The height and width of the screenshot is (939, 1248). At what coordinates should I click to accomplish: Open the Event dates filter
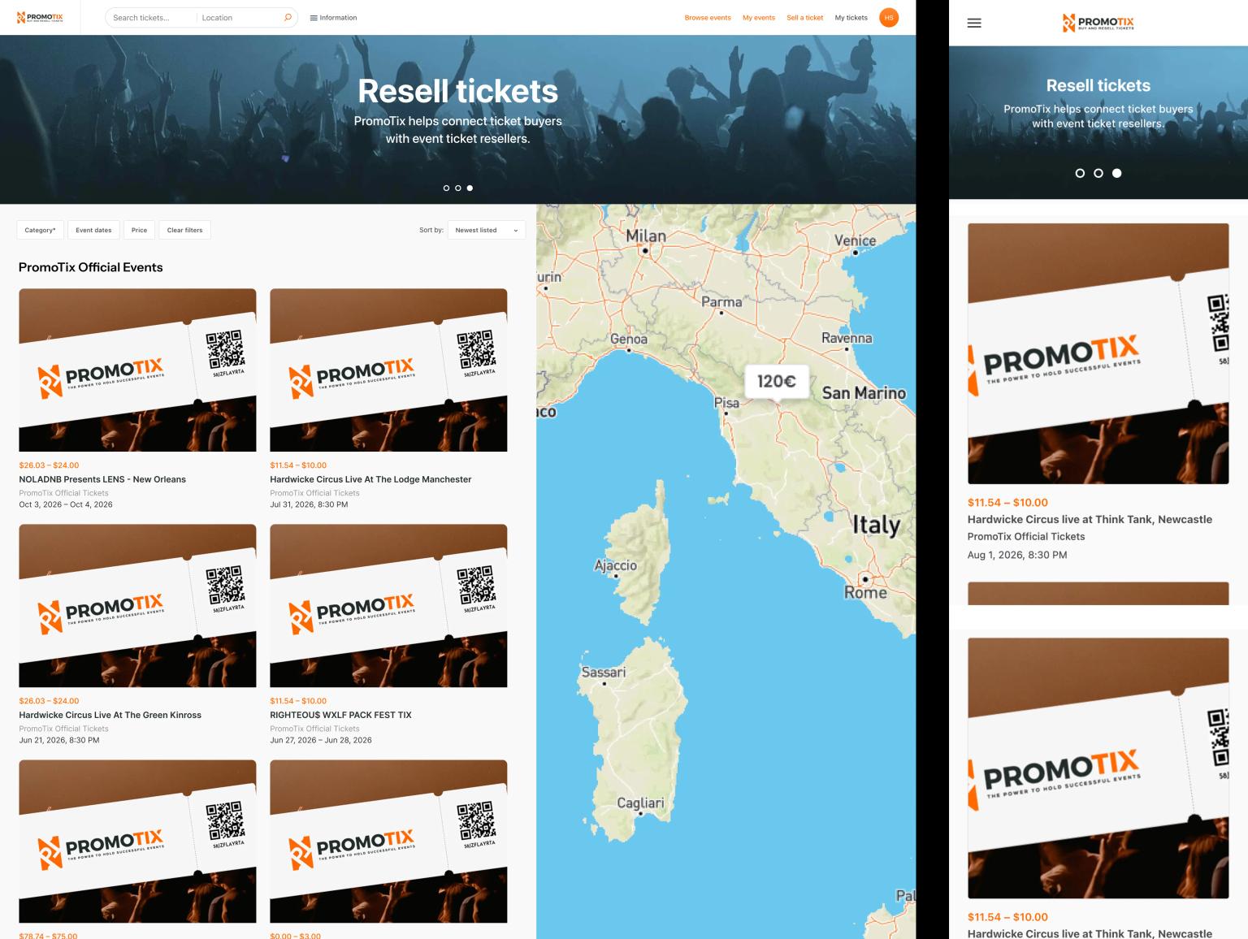pos(93,230)
